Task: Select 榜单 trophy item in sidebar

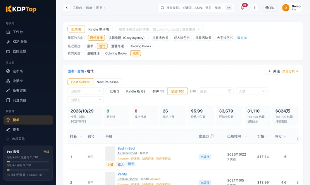Action: pyautogui.click(x=28, y=120)
